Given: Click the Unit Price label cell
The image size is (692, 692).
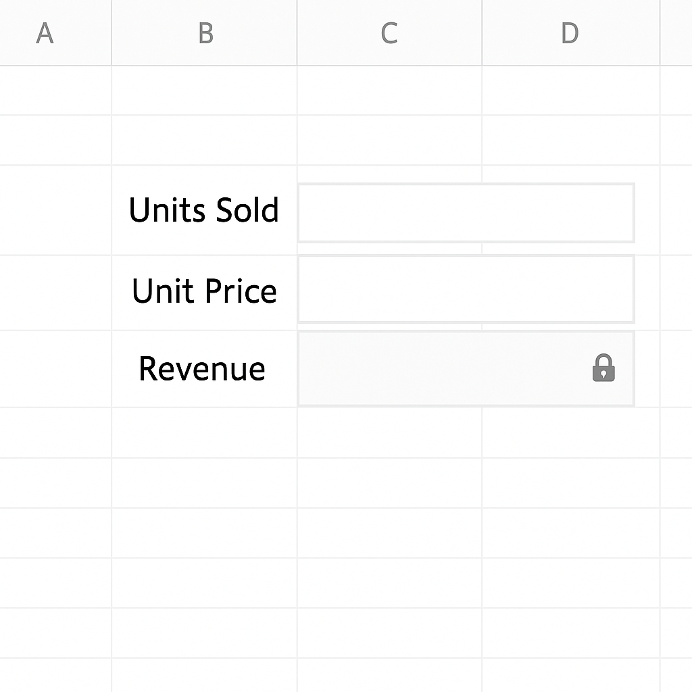Looking at the screenshot, I should 204,292.
